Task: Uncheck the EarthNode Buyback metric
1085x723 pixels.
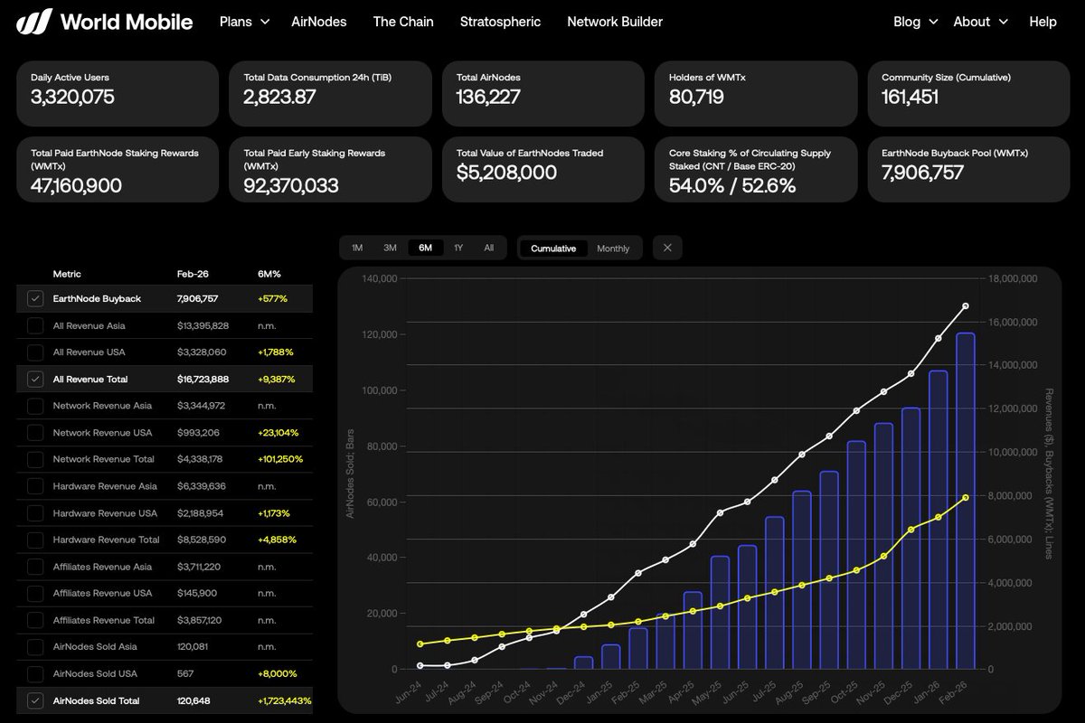Action: pos(36,298)
